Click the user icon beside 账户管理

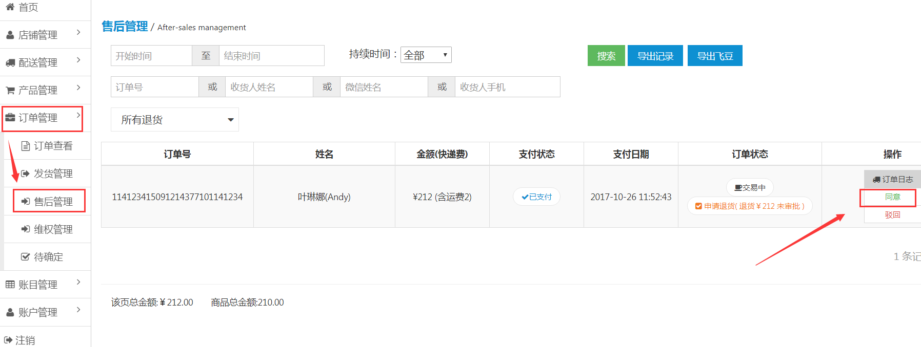(x=10, y=312)
